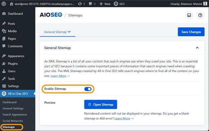Select the General Sitemap tab label

tap(55, 32)
